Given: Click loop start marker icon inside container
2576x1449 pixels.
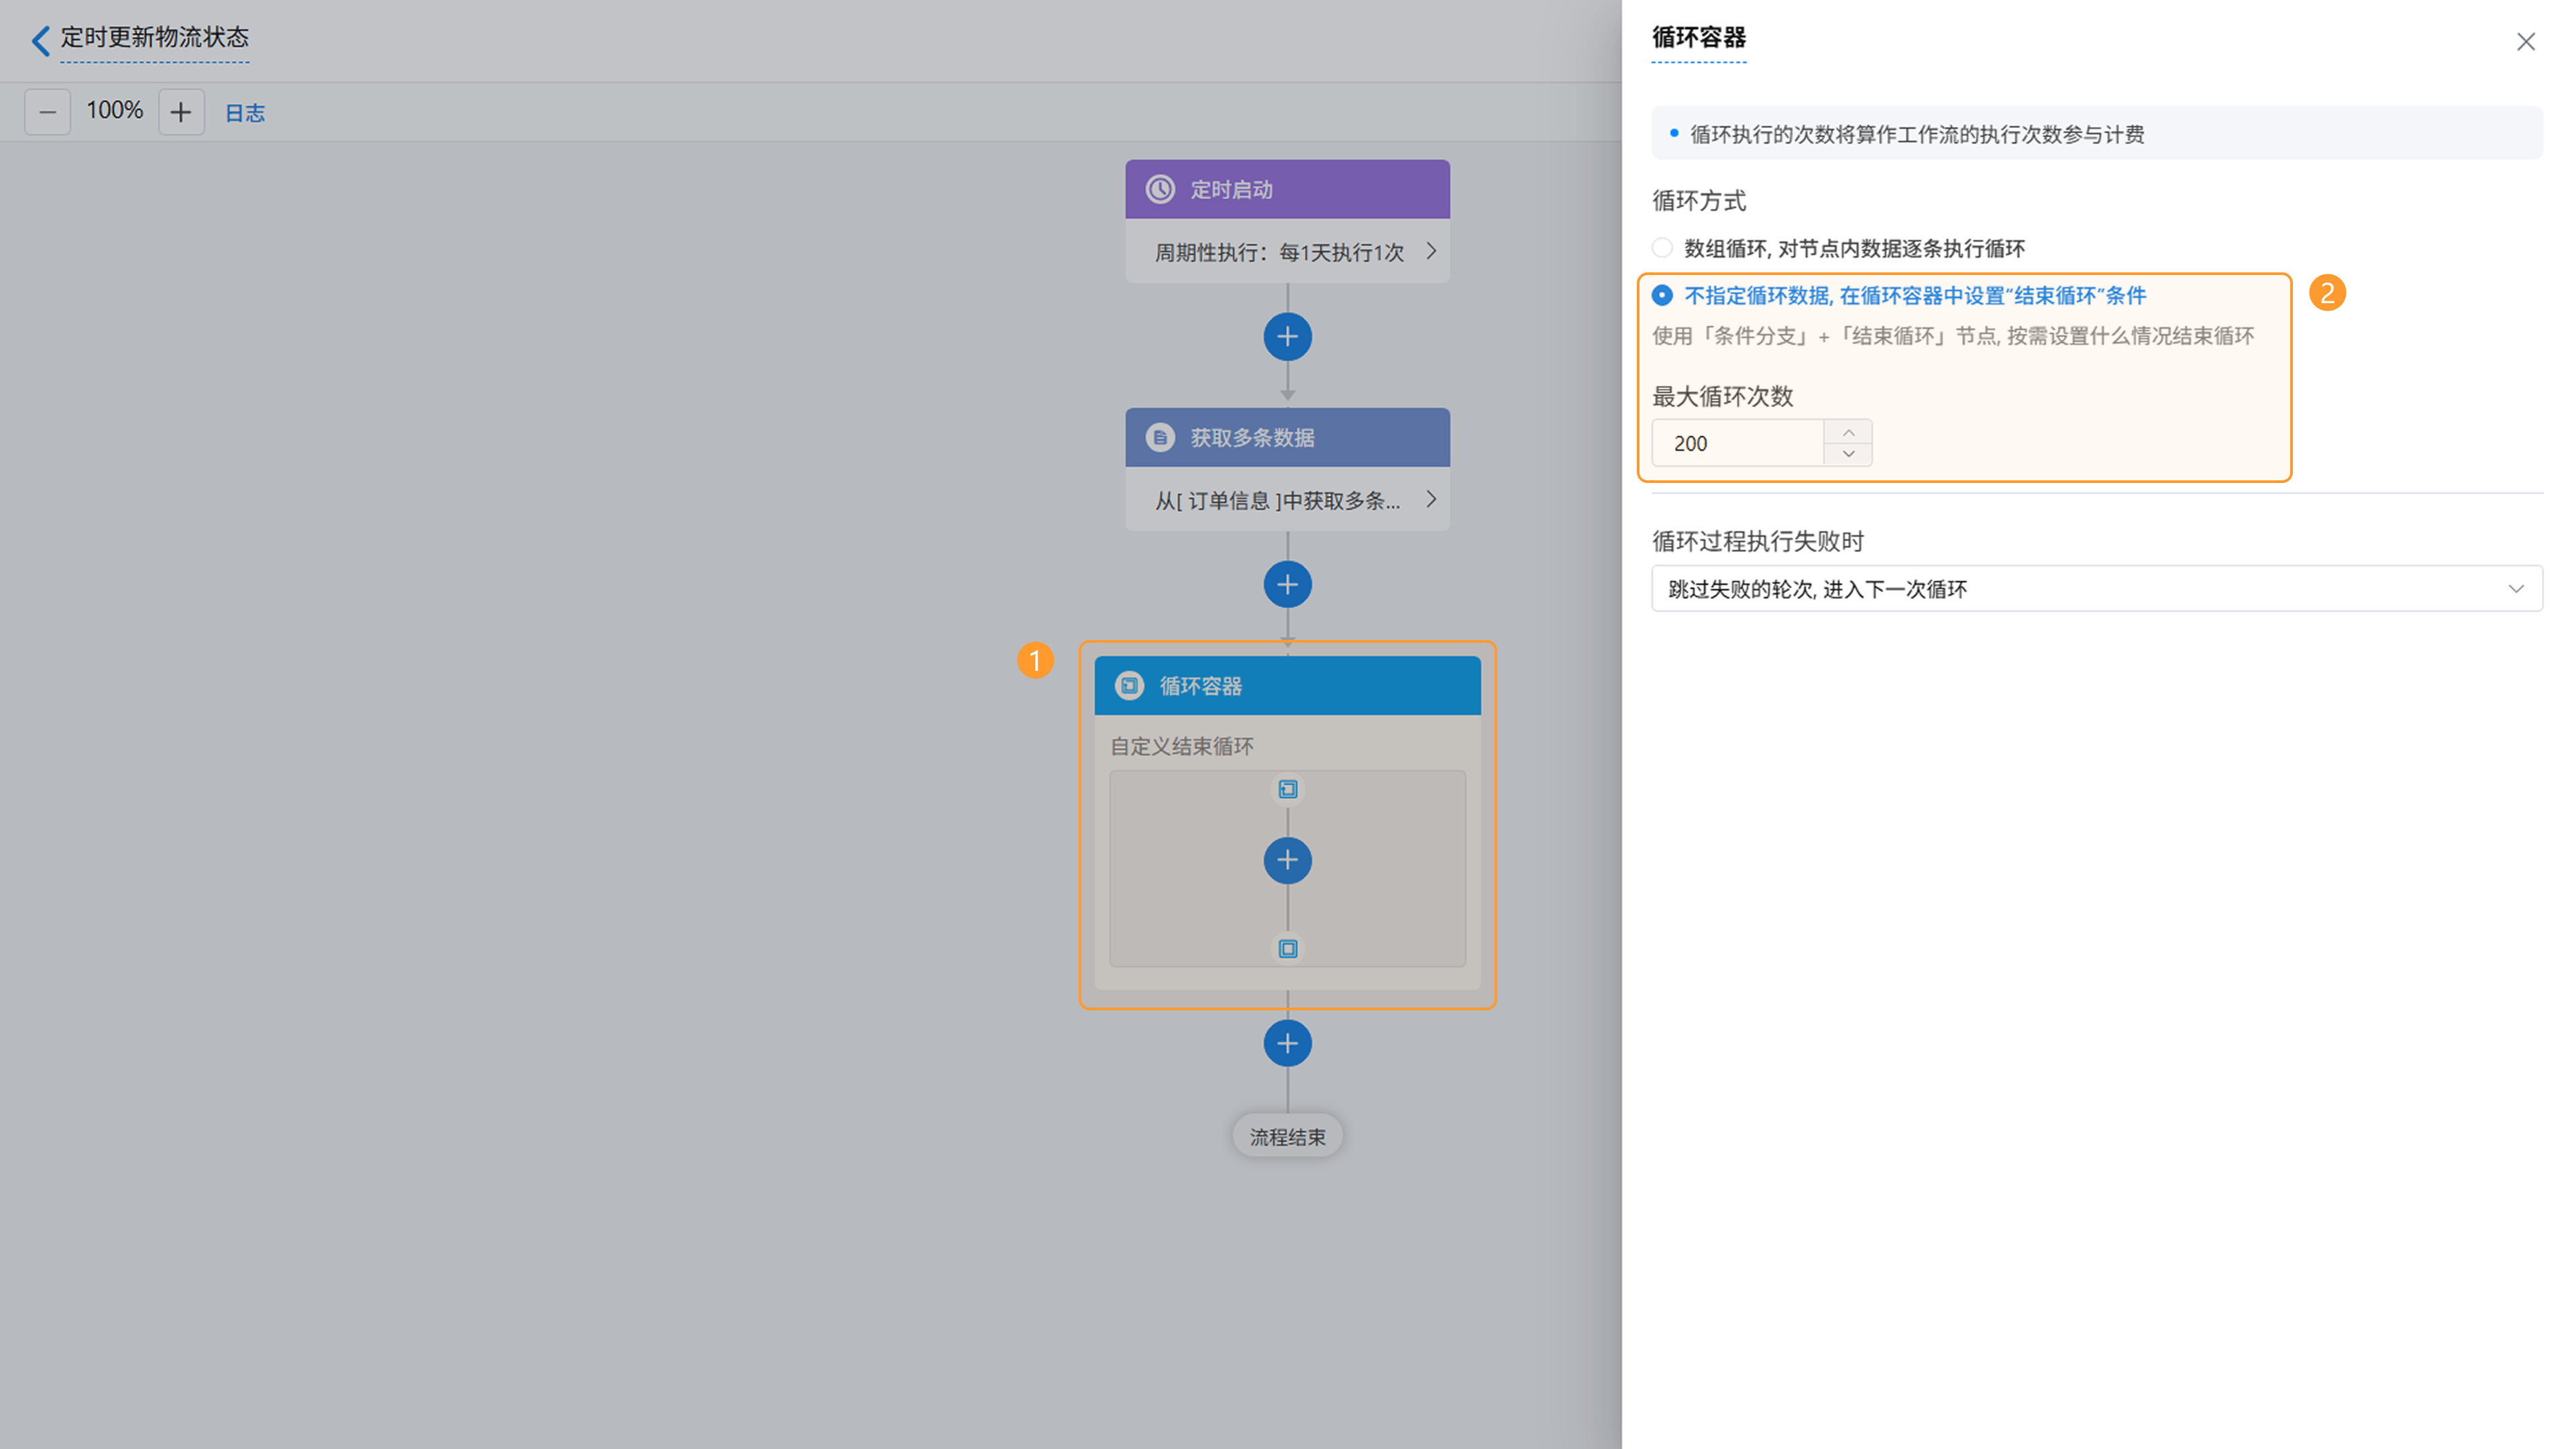Looking at the screenshot, I should point(1287,790).
